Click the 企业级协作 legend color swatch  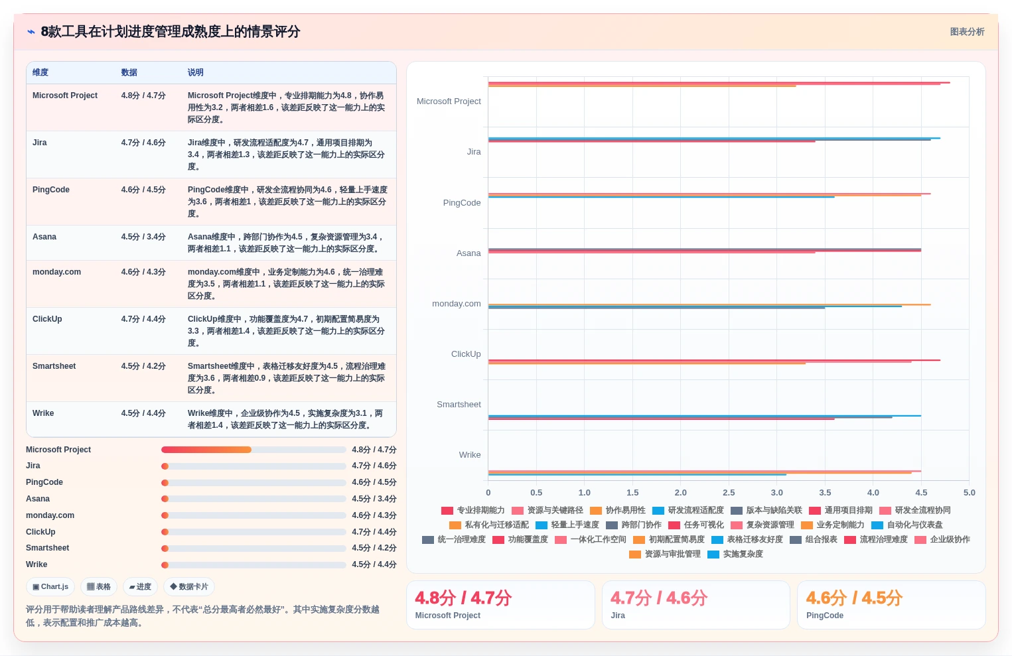(x=920, y=540)
